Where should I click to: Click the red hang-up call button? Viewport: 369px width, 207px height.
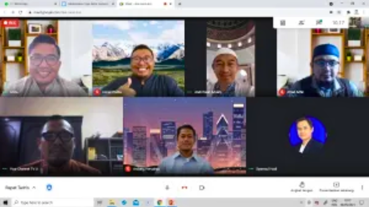tap(184, 187)
